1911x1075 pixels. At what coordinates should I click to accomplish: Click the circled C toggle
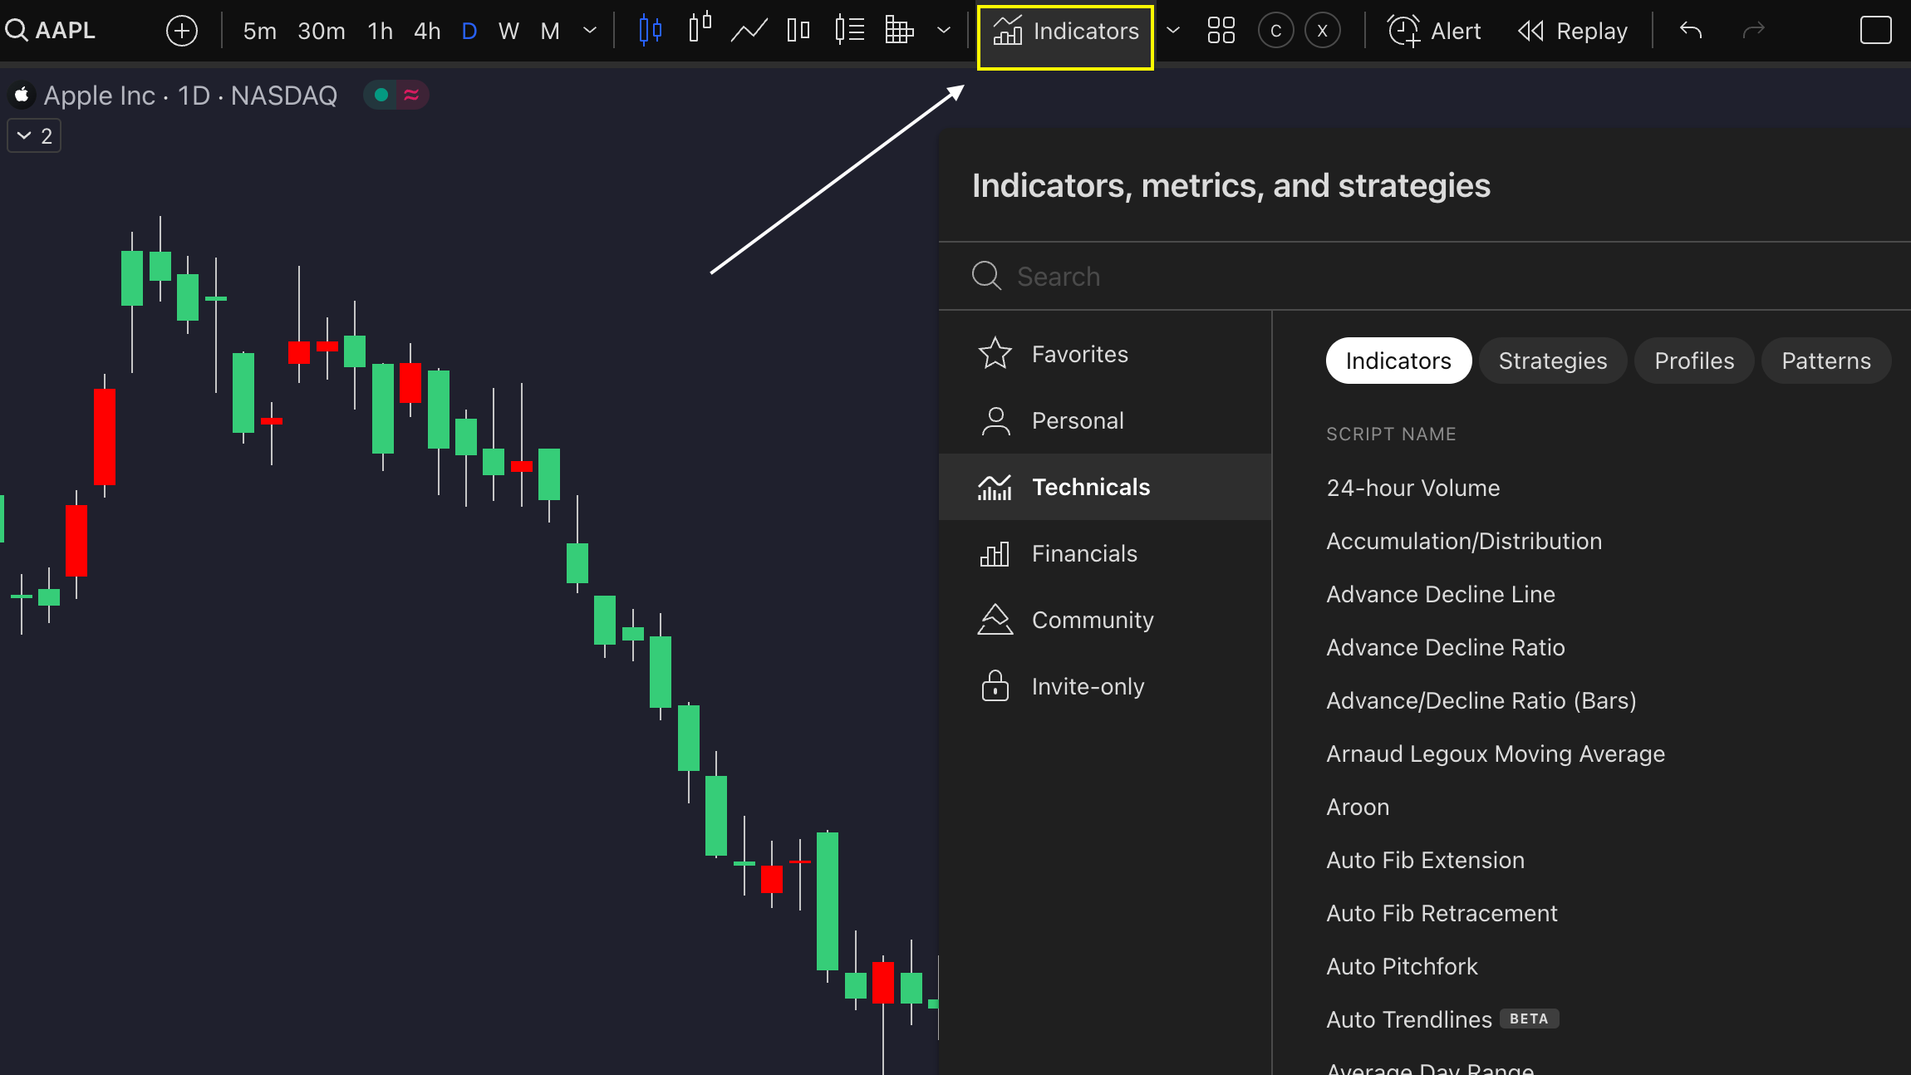1275,32
